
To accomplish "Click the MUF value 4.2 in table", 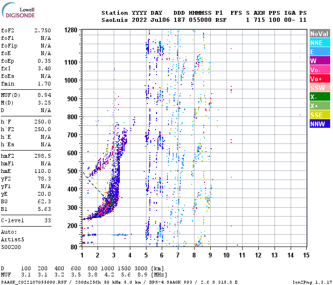I will click(109, 275).
